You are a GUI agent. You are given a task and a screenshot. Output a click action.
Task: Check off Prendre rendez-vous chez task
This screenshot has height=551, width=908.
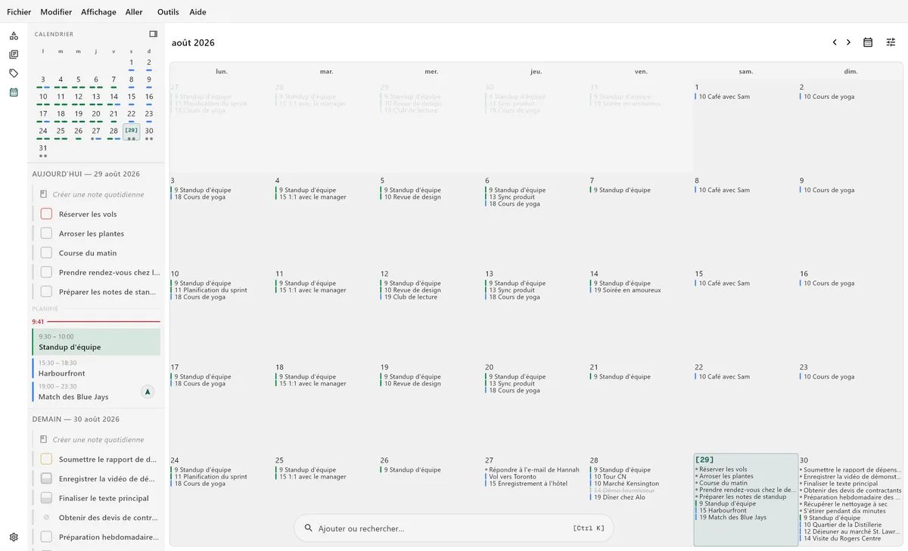point(46,272)
